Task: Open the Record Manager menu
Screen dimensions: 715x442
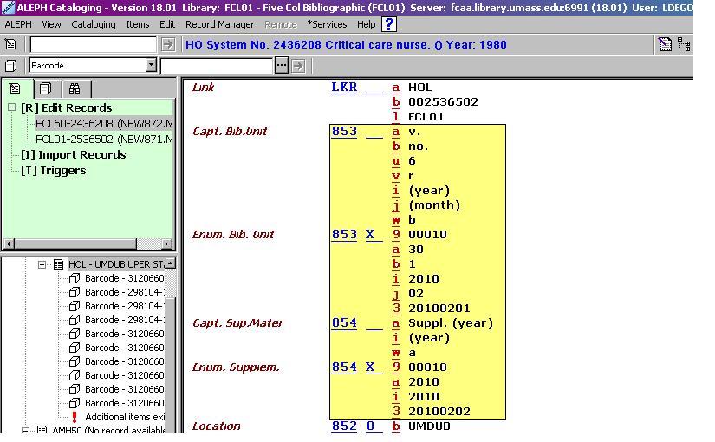Action: (x=219, y=24)
